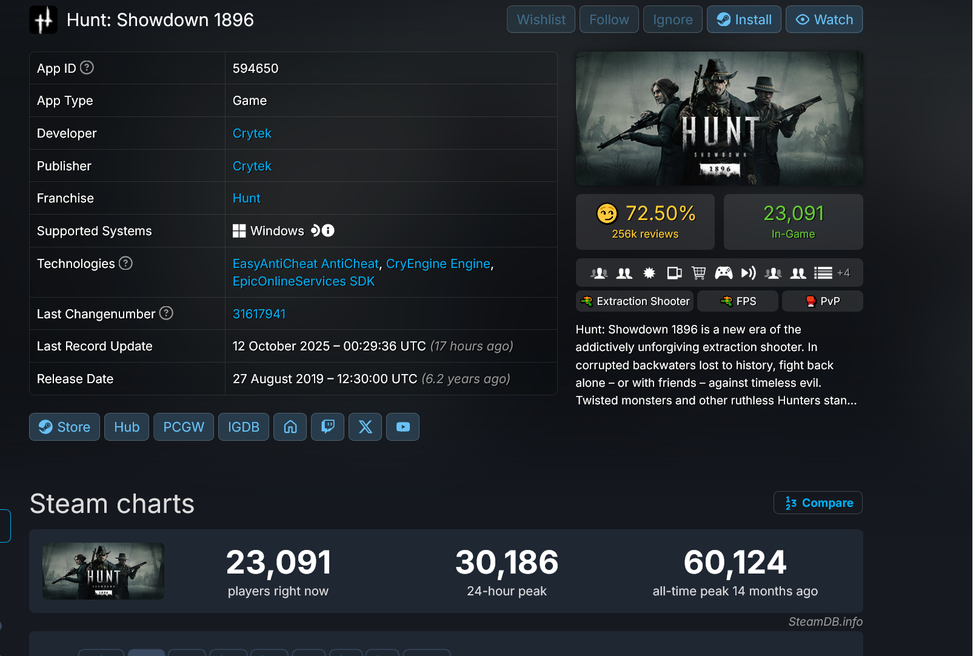Open the PvP tag
The width and height of the screenshot is (973, 656).
pos(823,301)
